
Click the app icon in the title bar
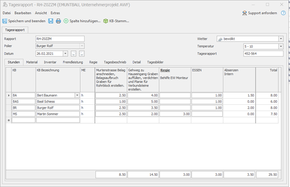pyautogui.click(x=5, y=5)
